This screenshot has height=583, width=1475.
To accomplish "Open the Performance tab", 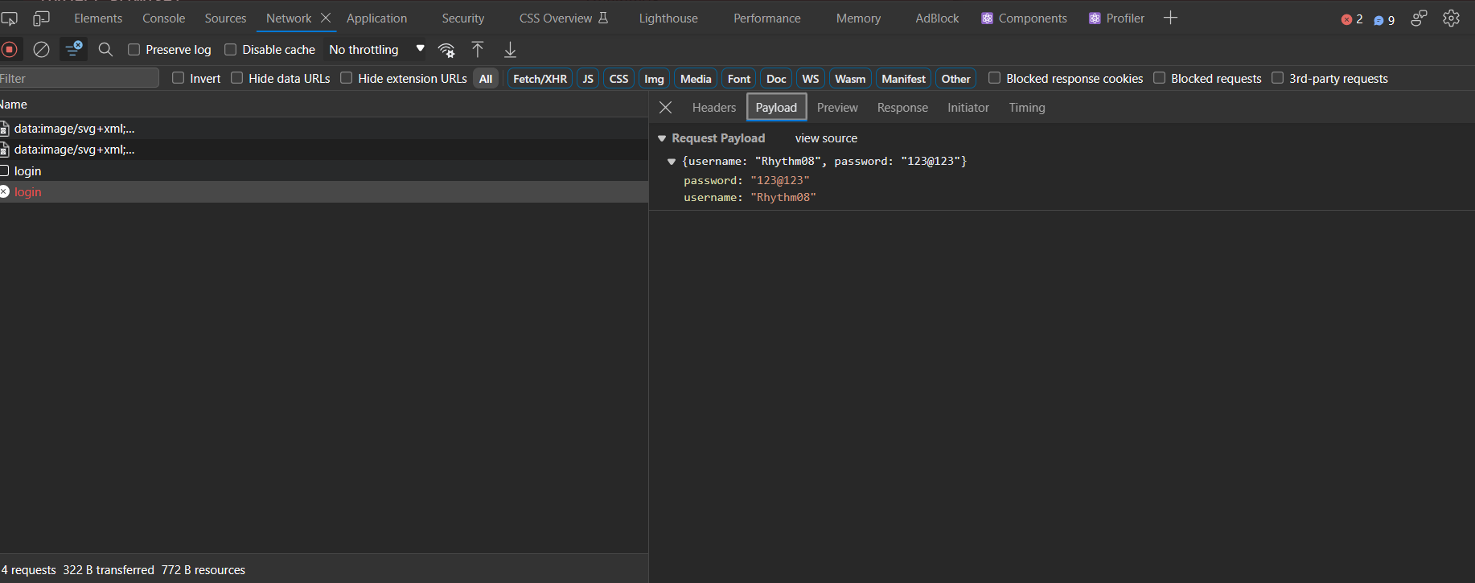I will (x=766, y=18).
